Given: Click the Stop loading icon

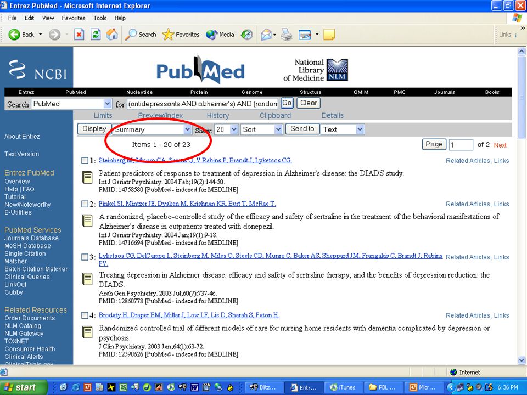Looking at the screenshot, I should pyautogui.click(x=79, y=34).
